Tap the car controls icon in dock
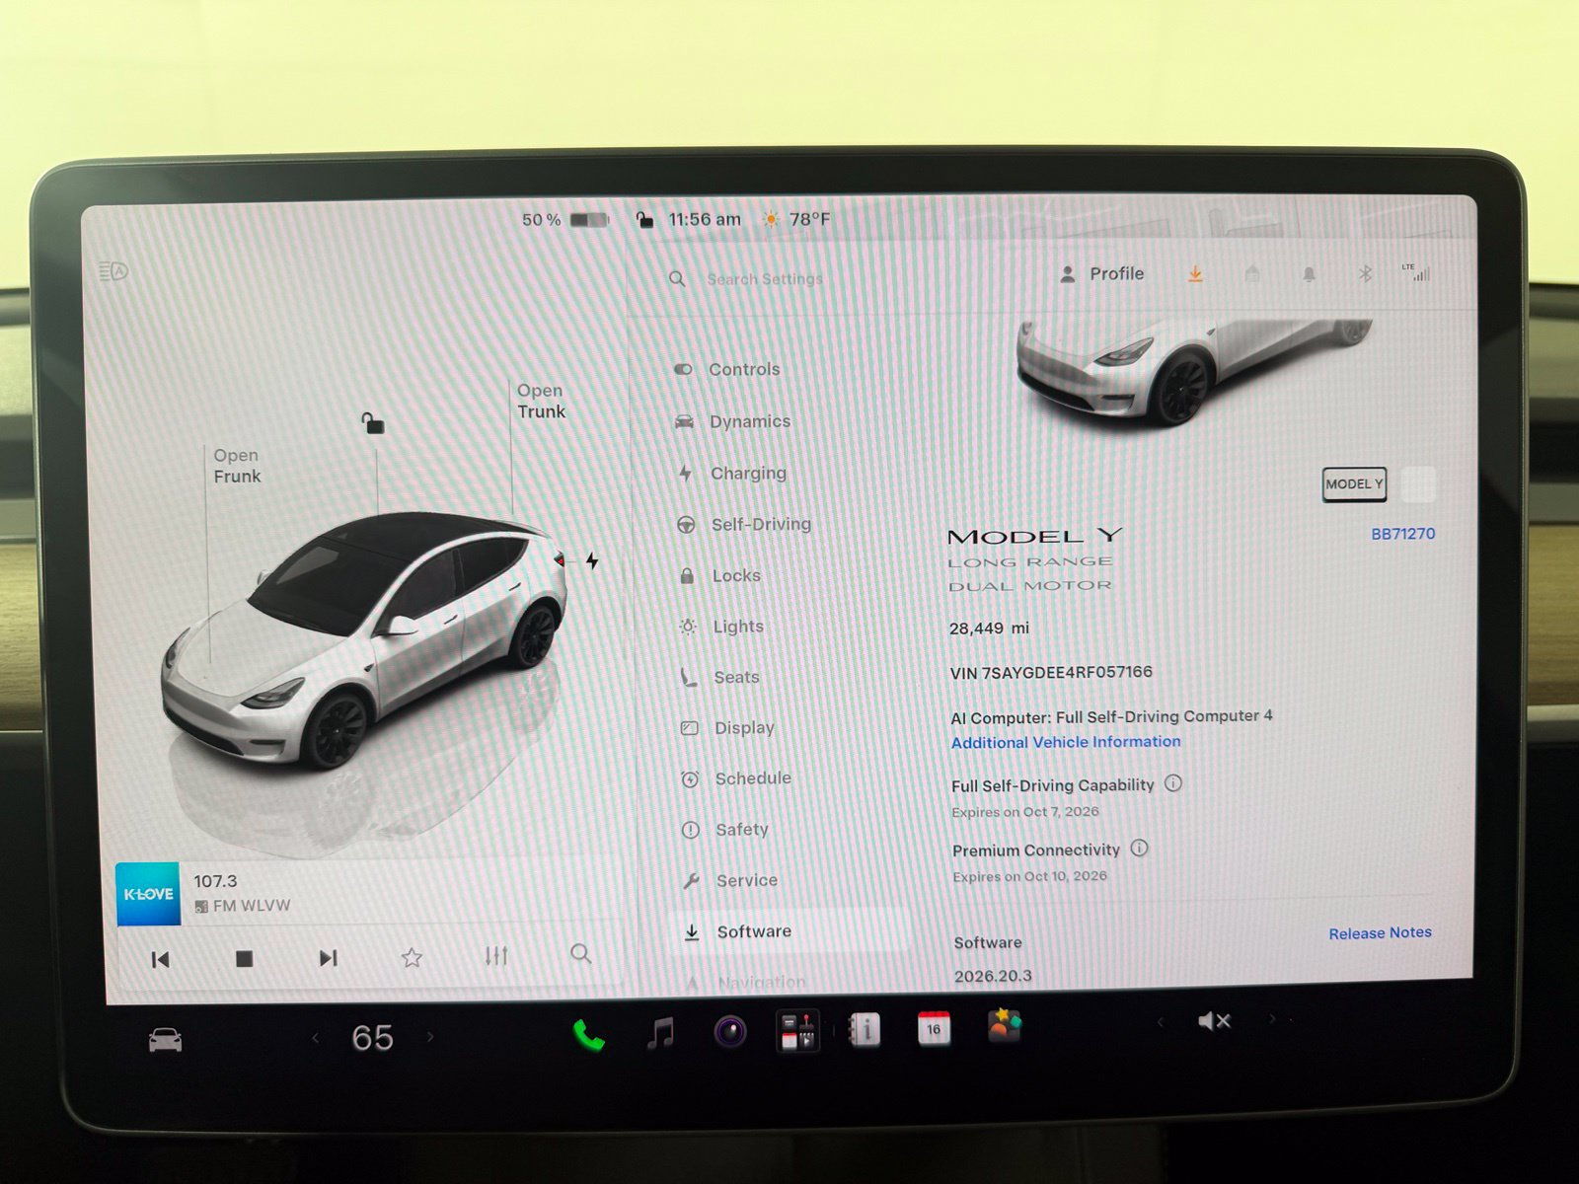 165,1040
